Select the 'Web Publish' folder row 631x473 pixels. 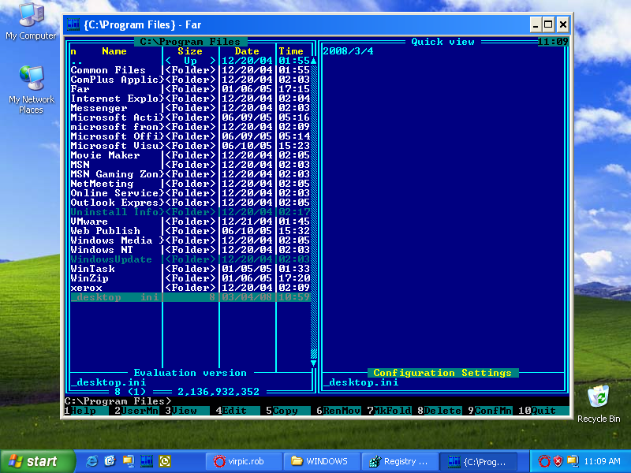point(190,231)
